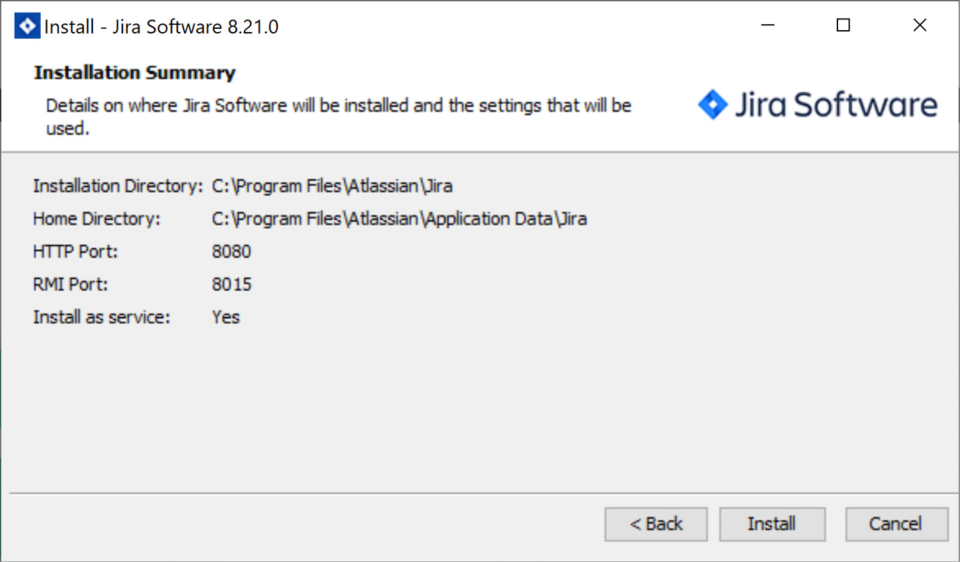Click the Installation Summary heading
This screenshot has height=562, width=960.
135,72
